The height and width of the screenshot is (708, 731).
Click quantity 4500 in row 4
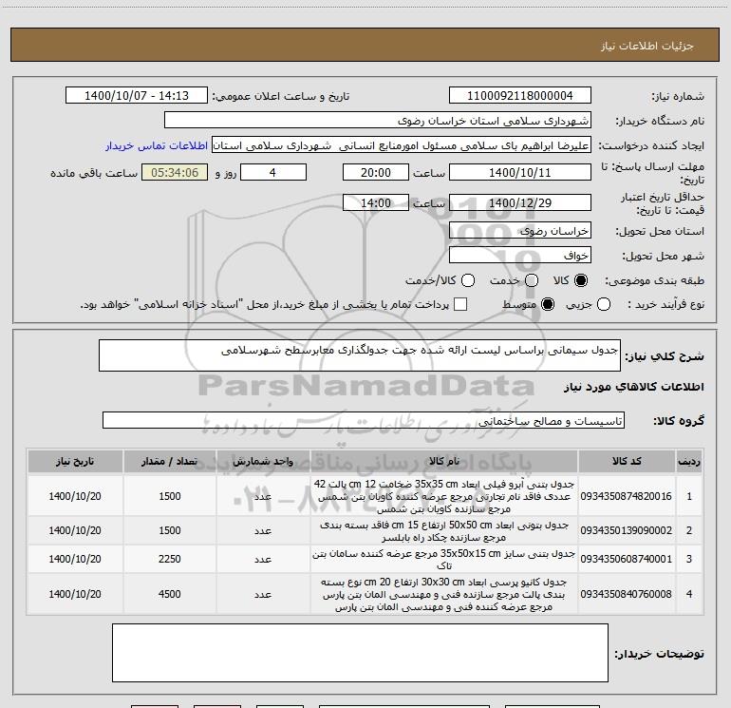(170, 594)
